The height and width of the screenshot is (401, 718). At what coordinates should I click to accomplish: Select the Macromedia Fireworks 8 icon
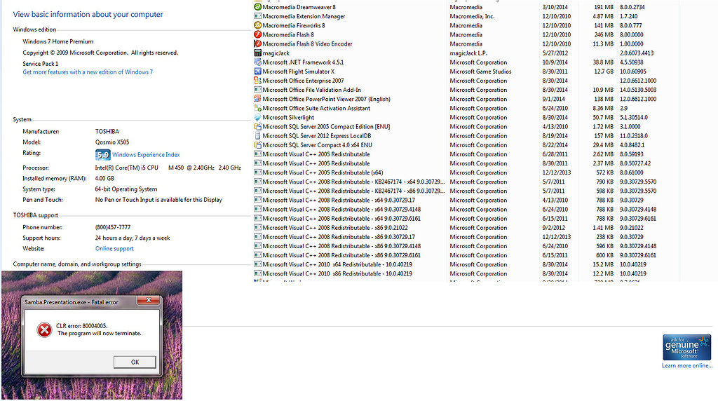tap(257, 25)
